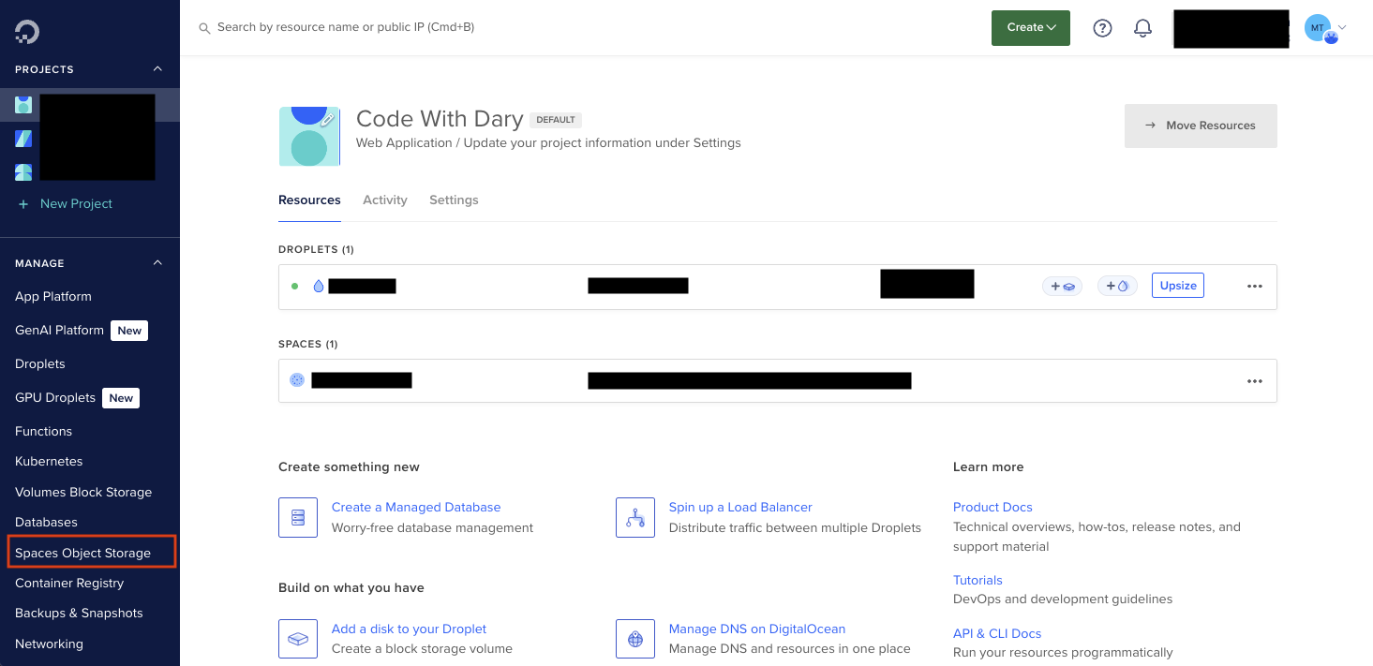Open the Add a disk to your Droplet link
This screenshot has width=1373, height=666.
tap(409, 629)
